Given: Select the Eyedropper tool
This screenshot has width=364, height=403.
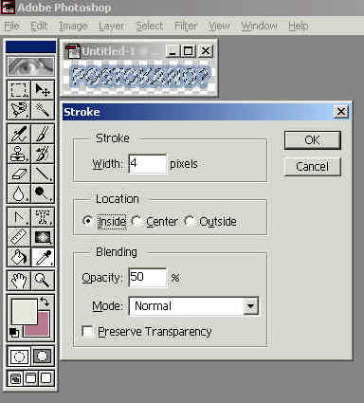Looking at the screenshot, I should (43, 257).
